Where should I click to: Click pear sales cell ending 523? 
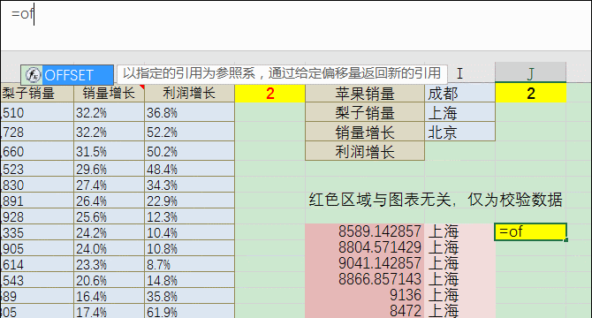point(37,169)
